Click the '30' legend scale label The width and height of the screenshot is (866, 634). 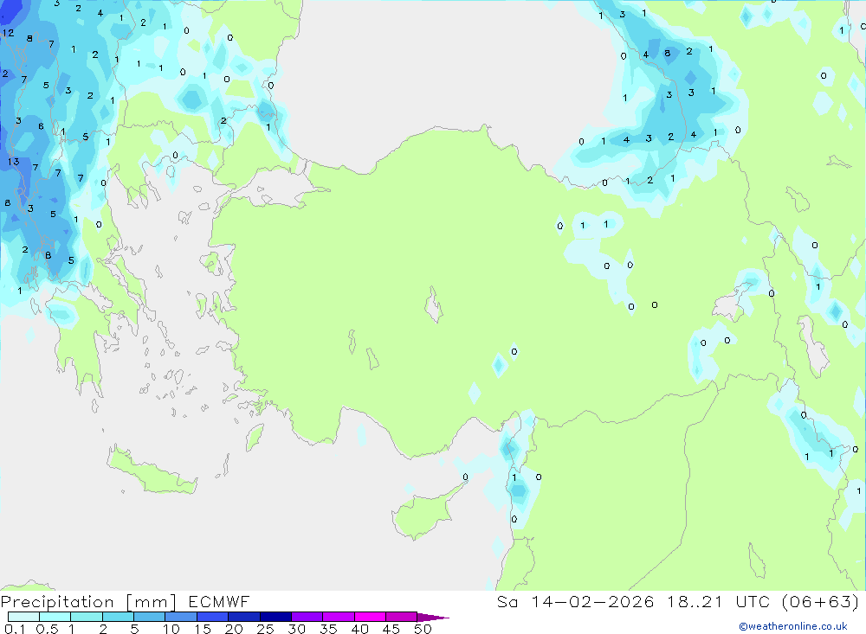297,629
